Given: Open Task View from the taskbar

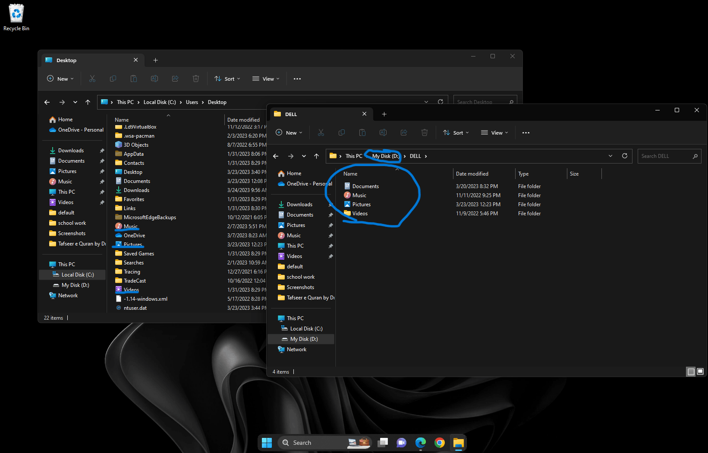Looking at the screenshot, I should tap(383, 443).
